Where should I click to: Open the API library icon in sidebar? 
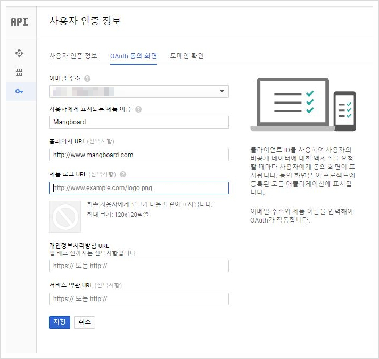click(19, 72)
